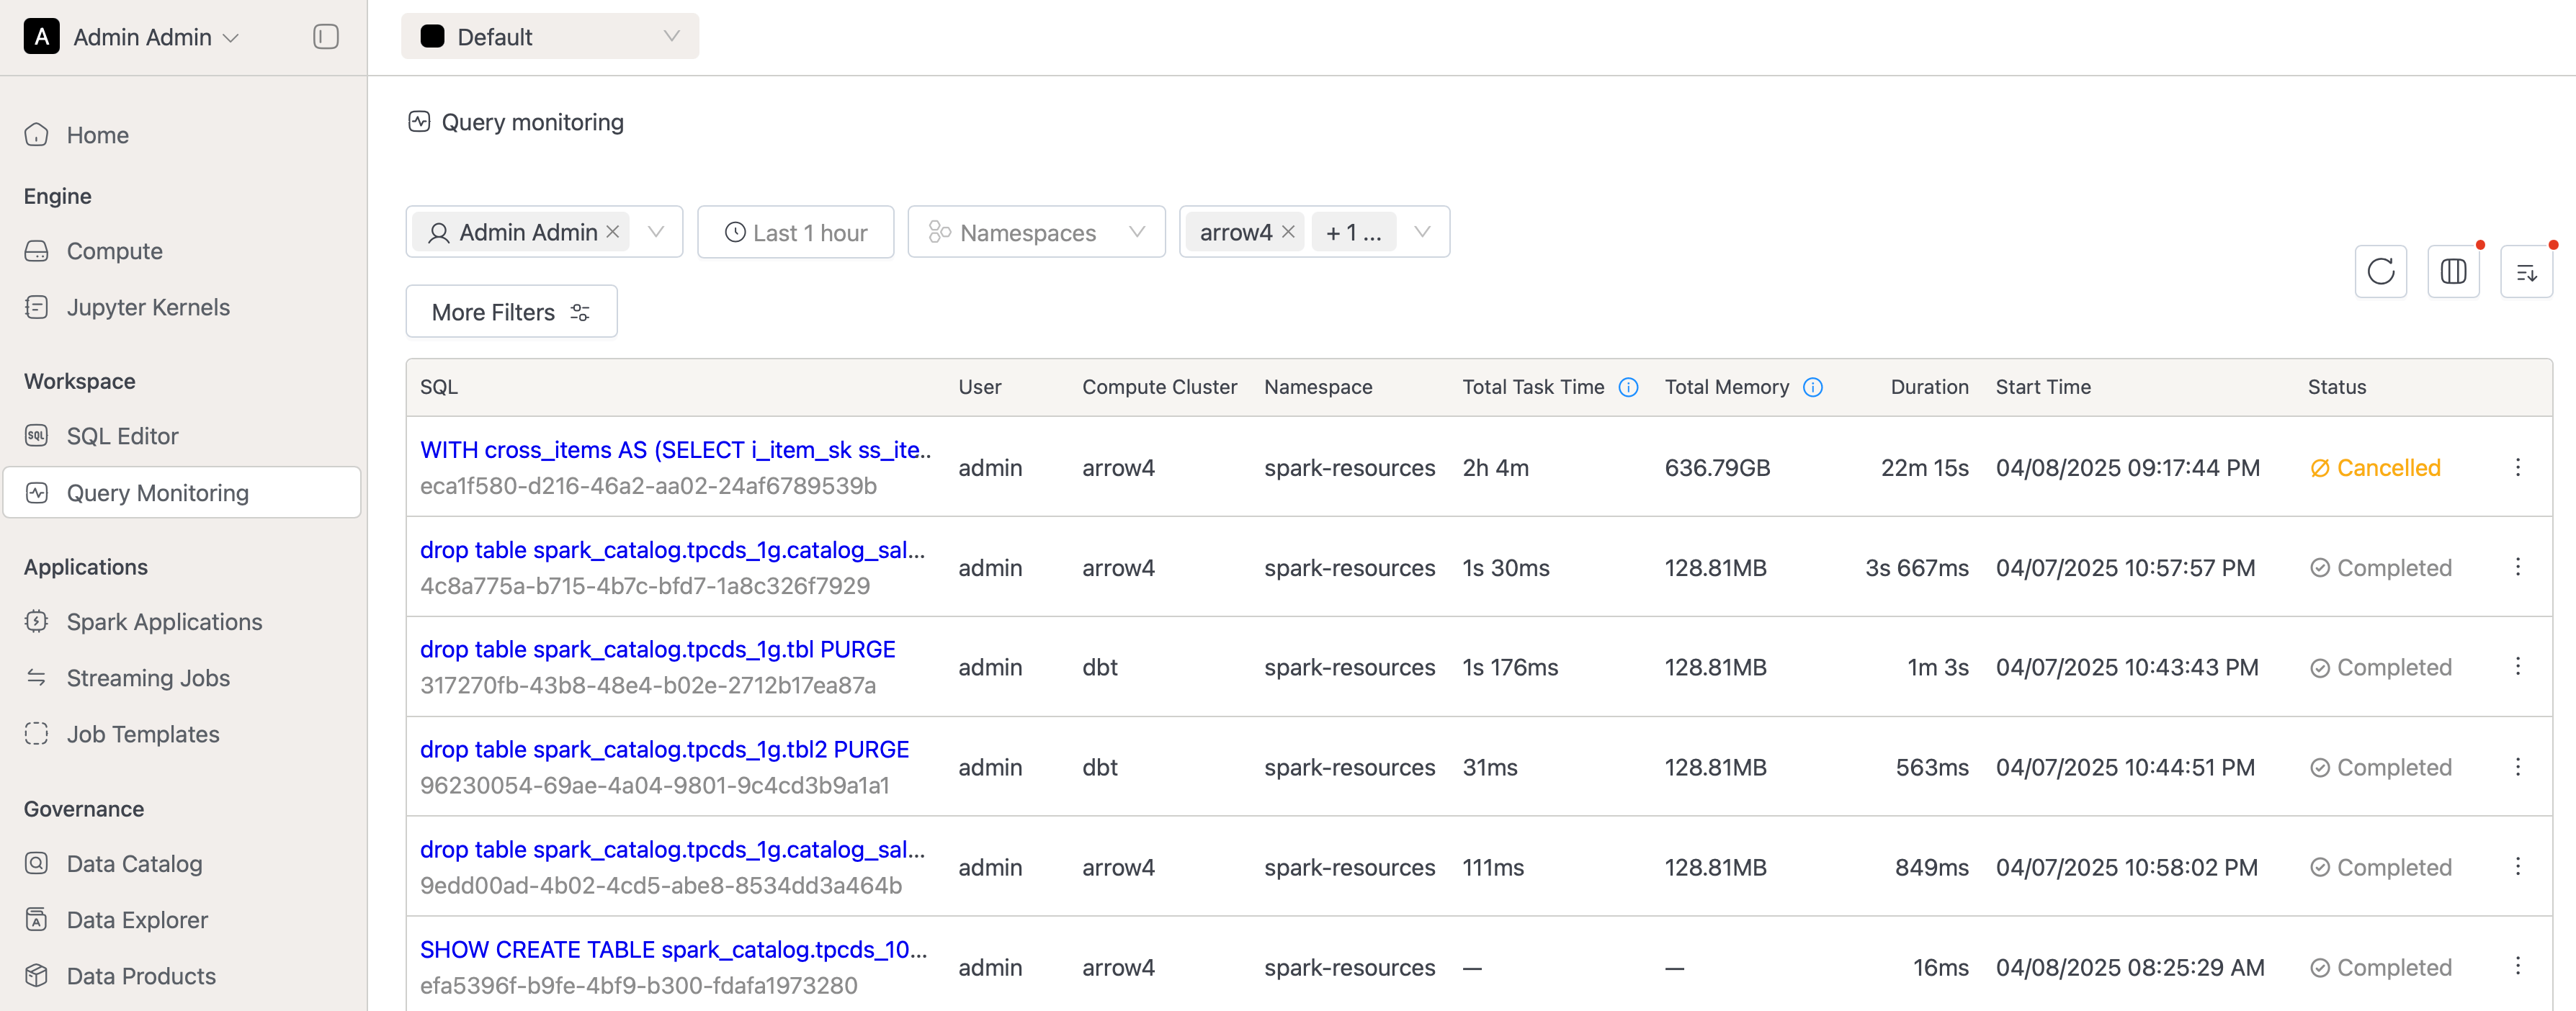2576x1011 pixels.
Task: Click the 22m 15s duration value
Action: pyautogui.click(x=1924, y=468)
